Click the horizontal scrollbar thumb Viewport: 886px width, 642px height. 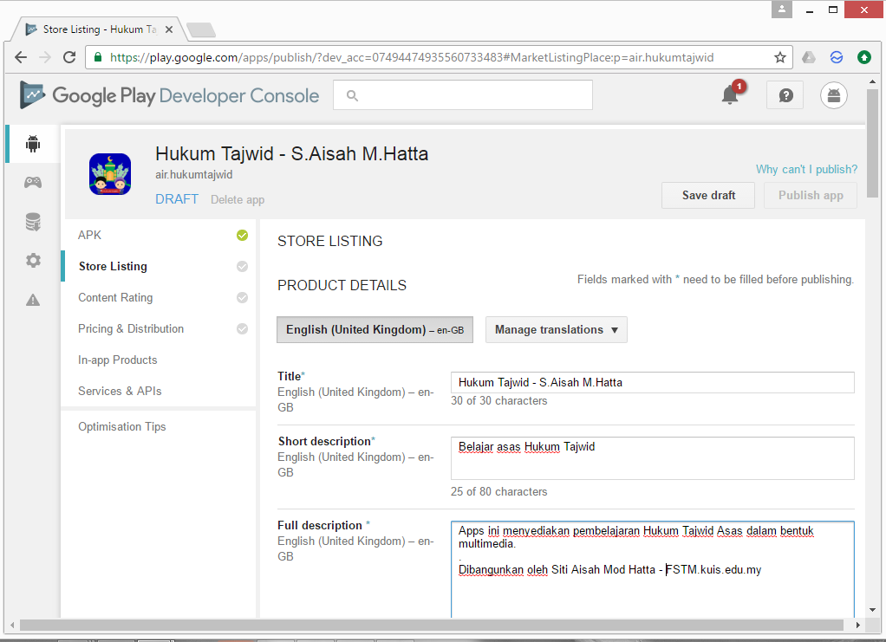point(432,625)
